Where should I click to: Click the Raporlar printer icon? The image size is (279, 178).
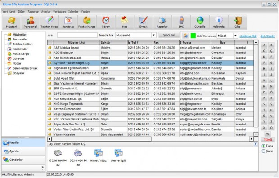[x=162, y=22]
